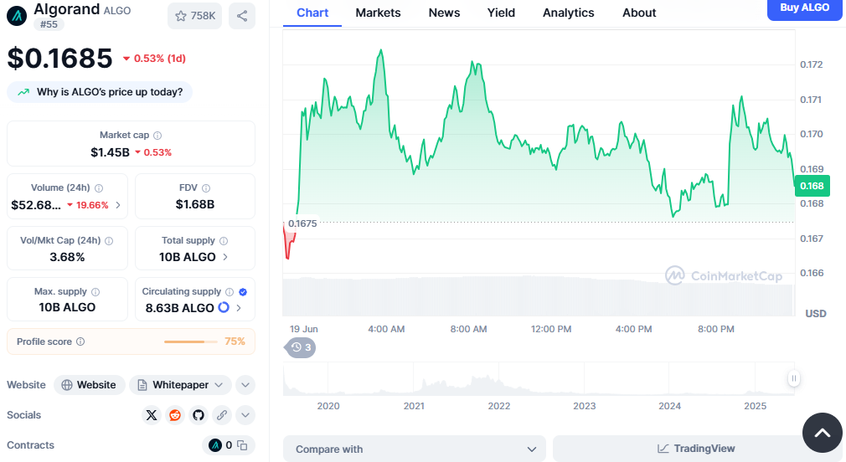Add ALGO to watchlist with star button
The image size is (846, 462).
(195, 16)
